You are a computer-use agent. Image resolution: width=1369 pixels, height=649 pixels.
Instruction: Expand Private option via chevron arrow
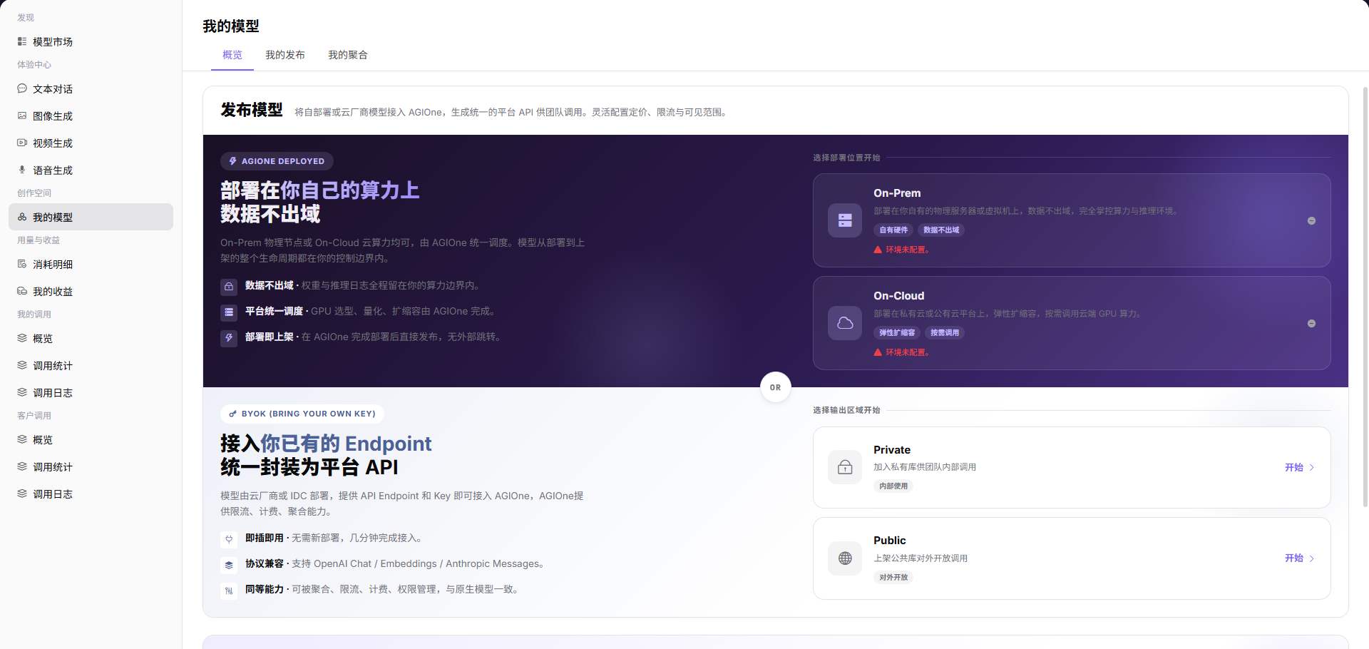[x=1312, y=467]
